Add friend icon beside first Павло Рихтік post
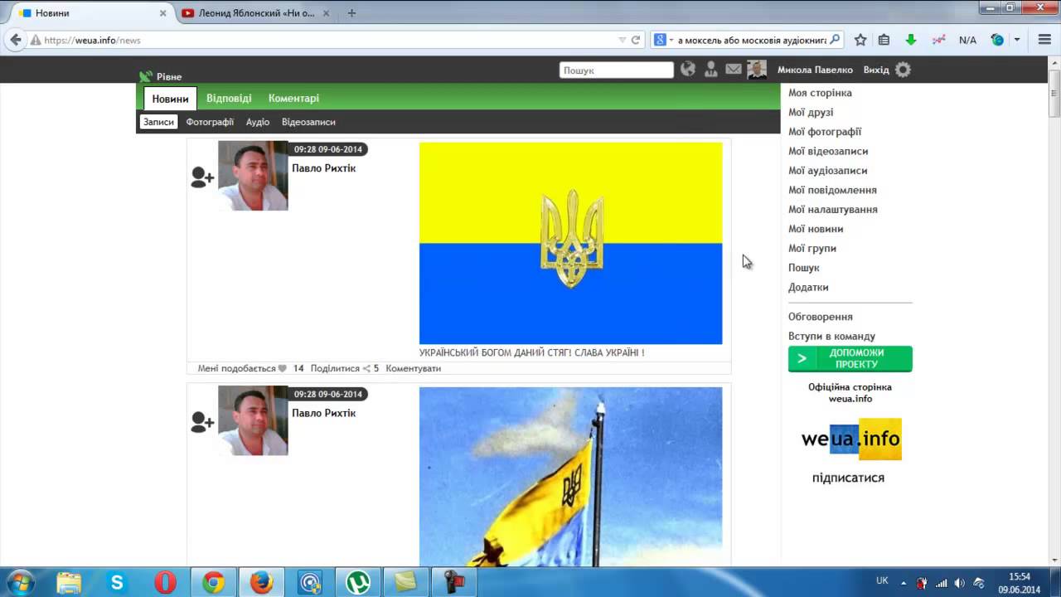 (x=202, y=177)
